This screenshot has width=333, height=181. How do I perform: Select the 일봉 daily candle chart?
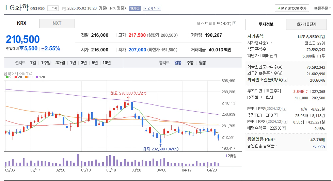point(178,63)
